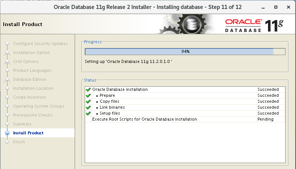
Task: Select Grid Options step in sidebar
Action: click(26, 61)
